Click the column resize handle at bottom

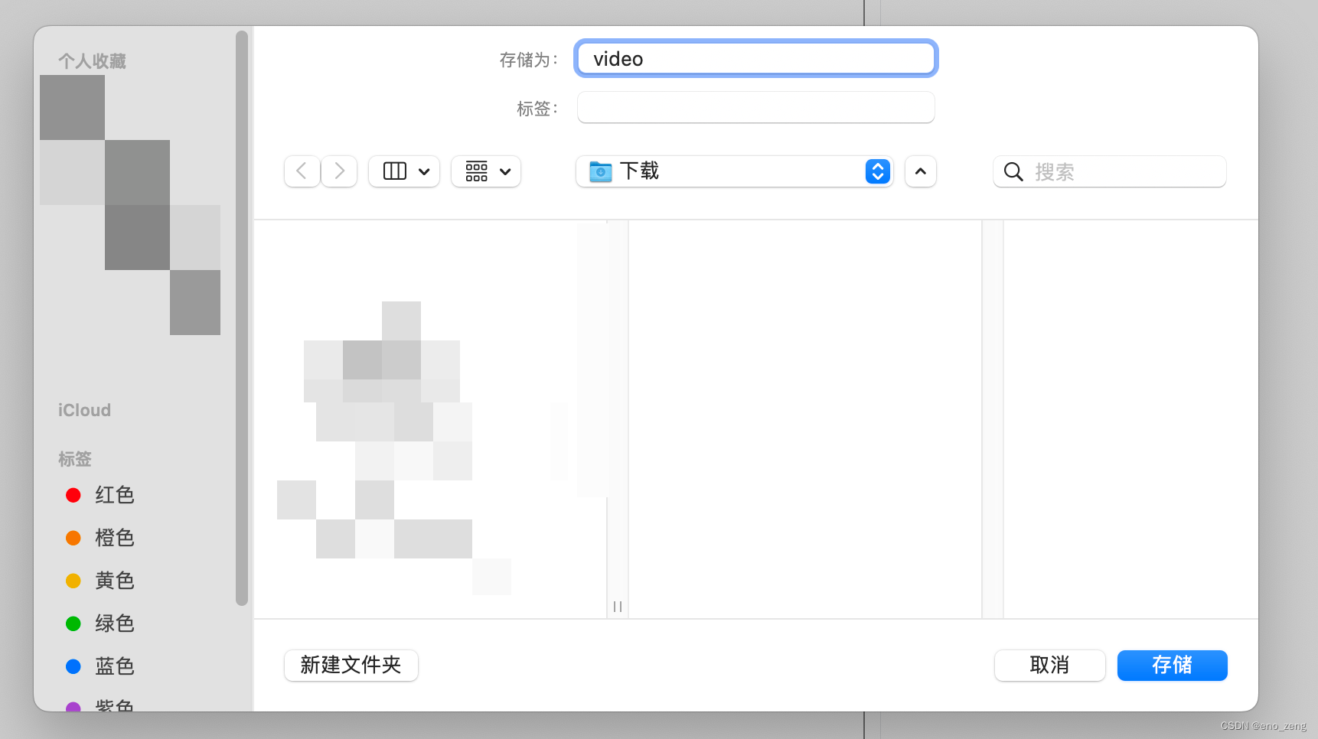pos(618,607)
